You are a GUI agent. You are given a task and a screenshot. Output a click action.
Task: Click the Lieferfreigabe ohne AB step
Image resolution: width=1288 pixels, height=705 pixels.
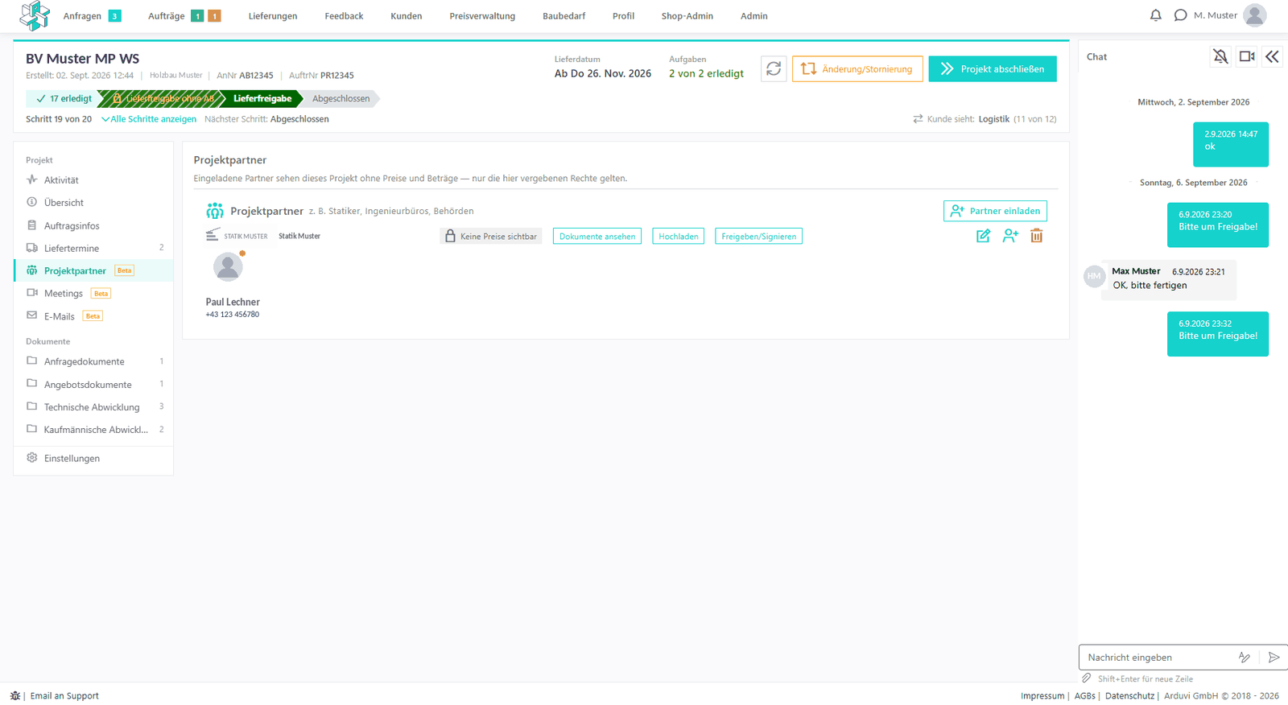[x=162, y=99]
